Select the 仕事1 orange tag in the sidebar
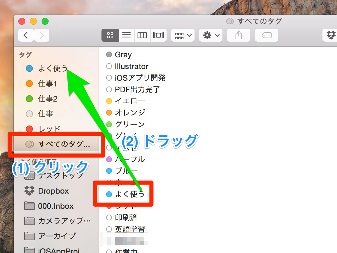This screenshot has height=253, width=337. [56, 84]
